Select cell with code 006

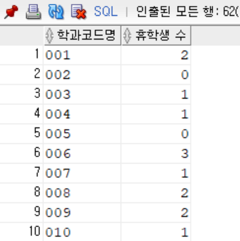(82, 154)
